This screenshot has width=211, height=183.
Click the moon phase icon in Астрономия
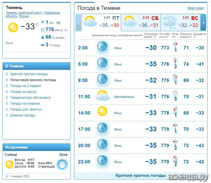(62, 164)
